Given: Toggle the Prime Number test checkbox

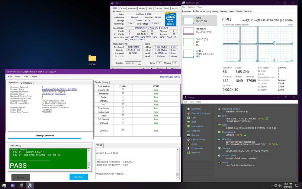Looking at the screenshot, I should (123, 108).
